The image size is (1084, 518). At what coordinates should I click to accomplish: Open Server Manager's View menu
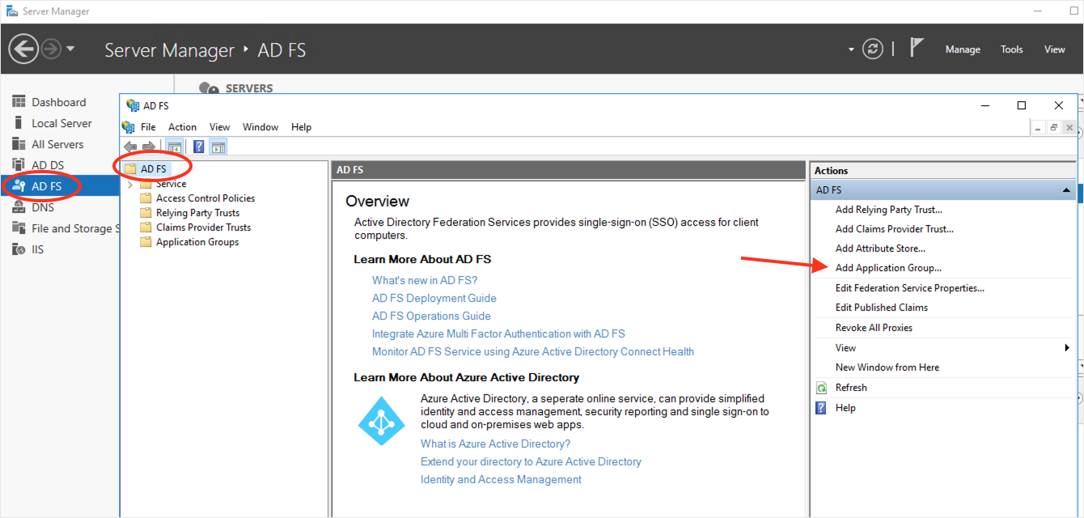click(x=1055, y=49)
